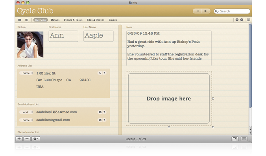Screen dimensions: 266x156
Task: Open the gear action menu
Action: click(35, 139)
